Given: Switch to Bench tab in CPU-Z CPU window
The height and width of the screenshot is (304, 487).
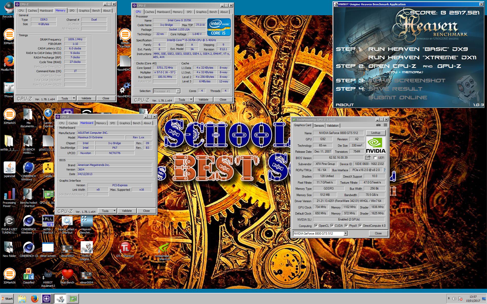Looking at the screenshot, I should pos(213,12).
